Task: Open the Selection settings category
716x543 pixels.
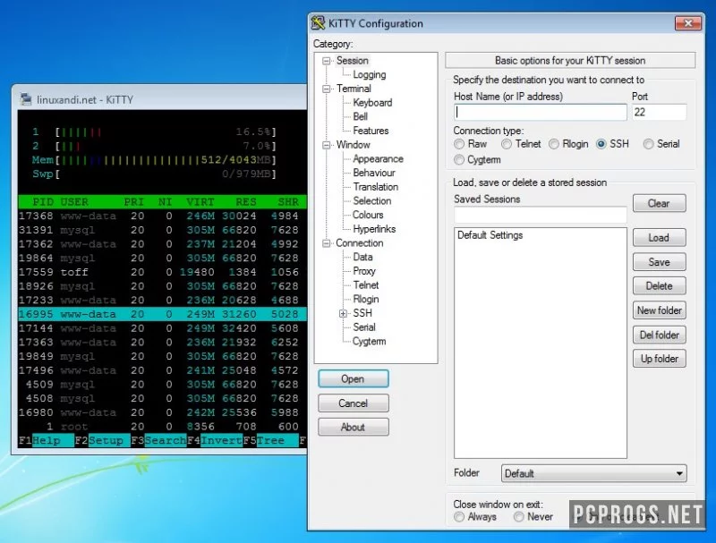Action: pos(371,200)
